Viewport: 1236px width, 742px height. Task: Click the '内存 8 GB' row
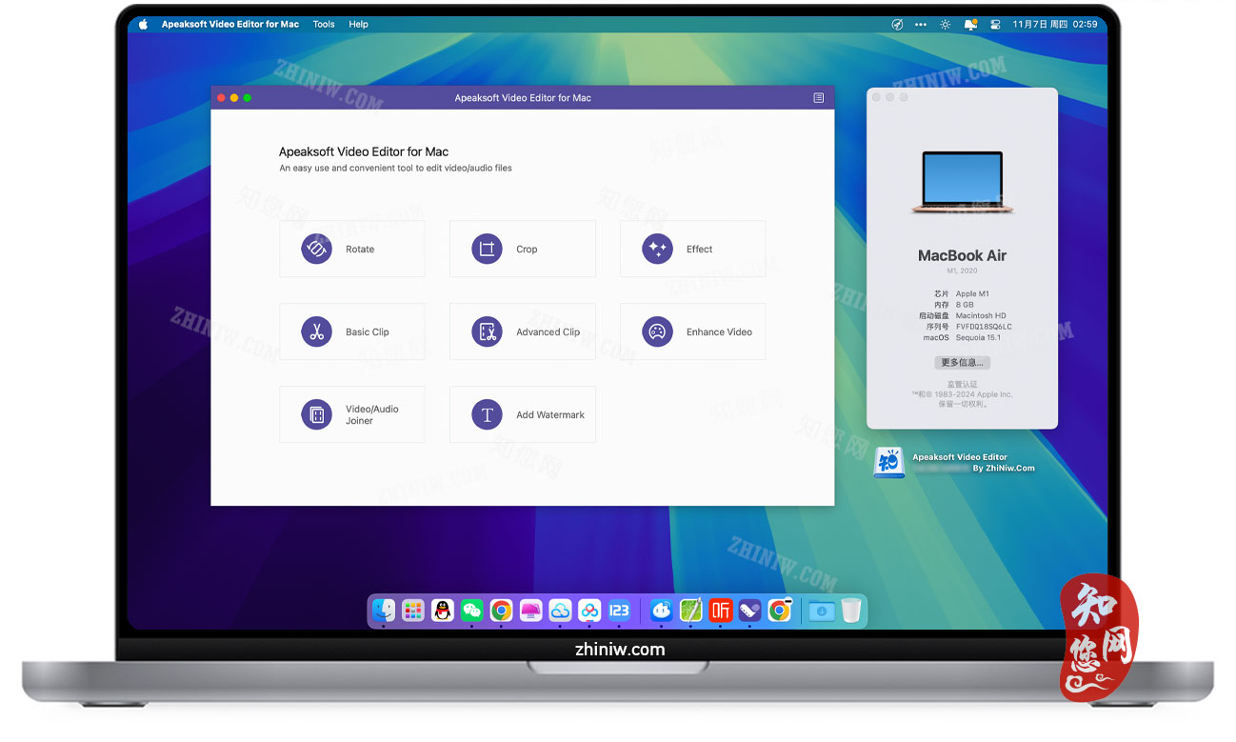[x=955, y=305]
